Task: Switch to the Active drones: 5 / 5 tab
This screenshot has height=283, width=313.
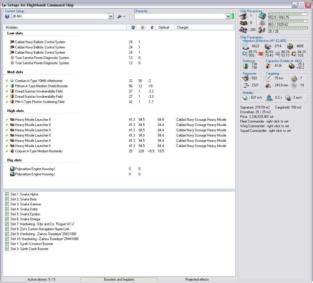Action: [41, 279]
